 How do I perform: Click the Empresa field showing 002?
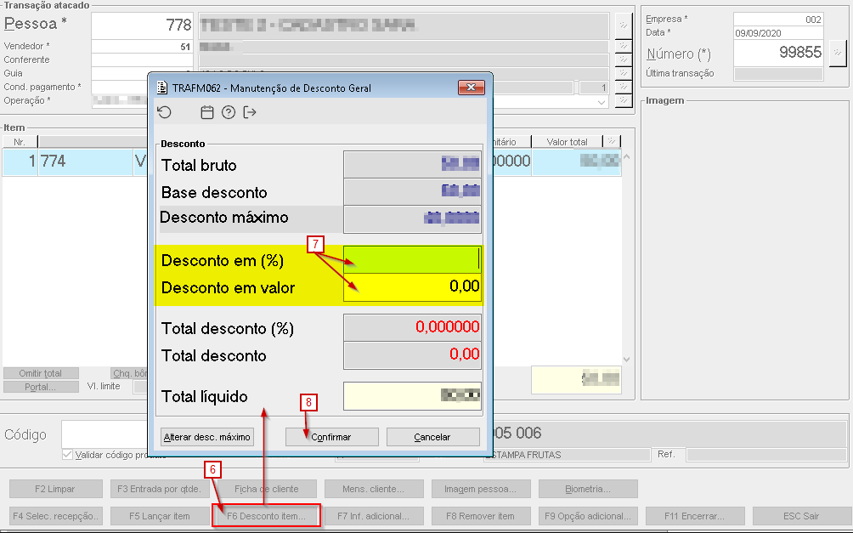click(778, 20)
